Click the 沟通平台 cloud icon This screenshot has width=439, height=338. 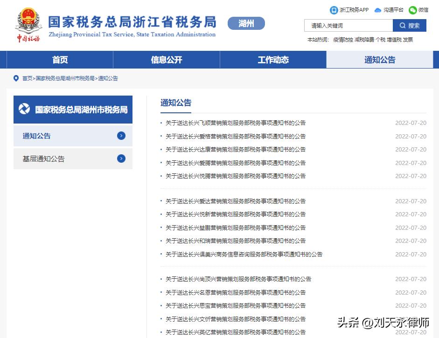(377, 10)
